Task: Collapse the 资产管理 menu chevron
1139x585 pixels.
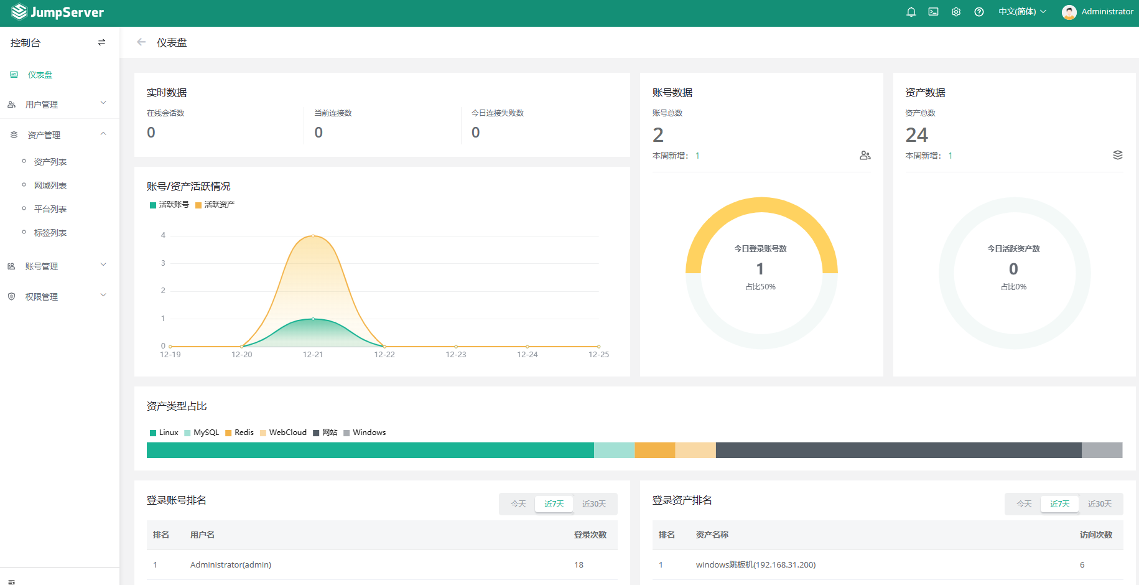Action: (103, 134)
